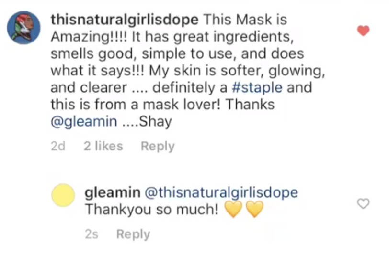This screenshot has width=389, height=254.
Task: Like gleamin's reply with outlined heart
Action: pyautogui.click(x=364, y=203)
